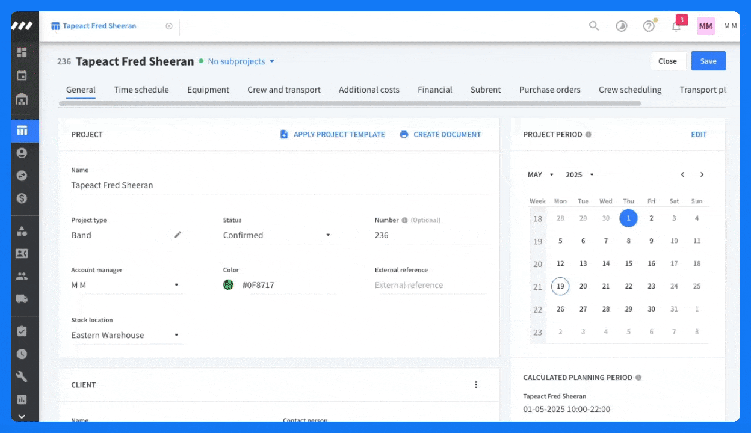Click the project Name input field

[279, 185]
